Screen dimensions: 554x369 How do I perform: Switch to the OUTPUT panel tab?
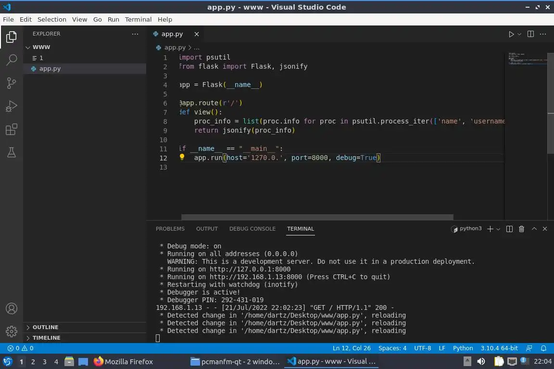point(207,229)
